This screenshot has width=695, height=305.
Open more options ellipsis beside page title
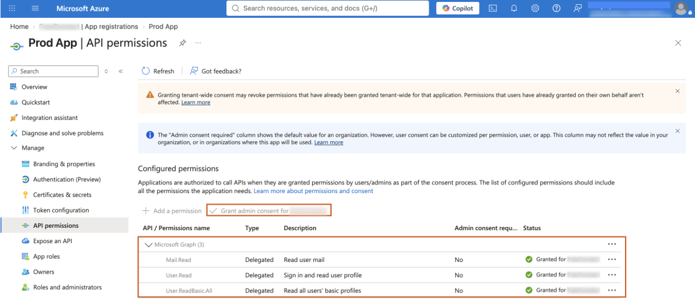tap(198, 43)
